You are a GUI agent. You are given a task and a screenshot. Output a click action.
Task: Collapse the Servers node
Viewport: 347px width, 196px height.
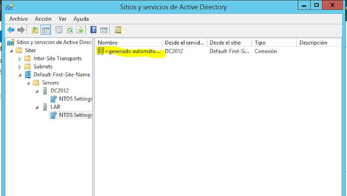[x=28, y=83]
